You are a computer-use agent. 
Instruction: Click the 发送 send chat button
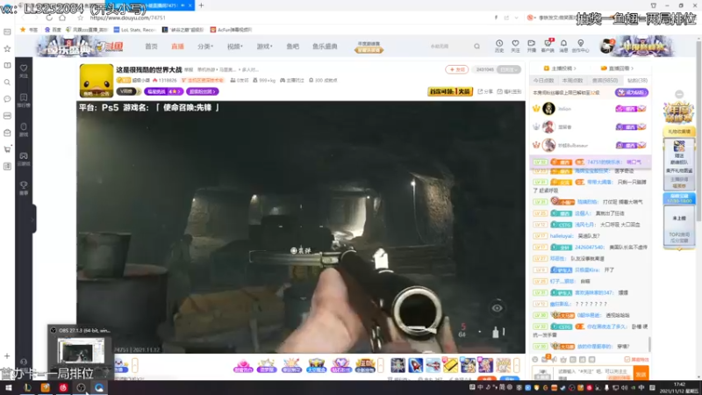[641, 374]
